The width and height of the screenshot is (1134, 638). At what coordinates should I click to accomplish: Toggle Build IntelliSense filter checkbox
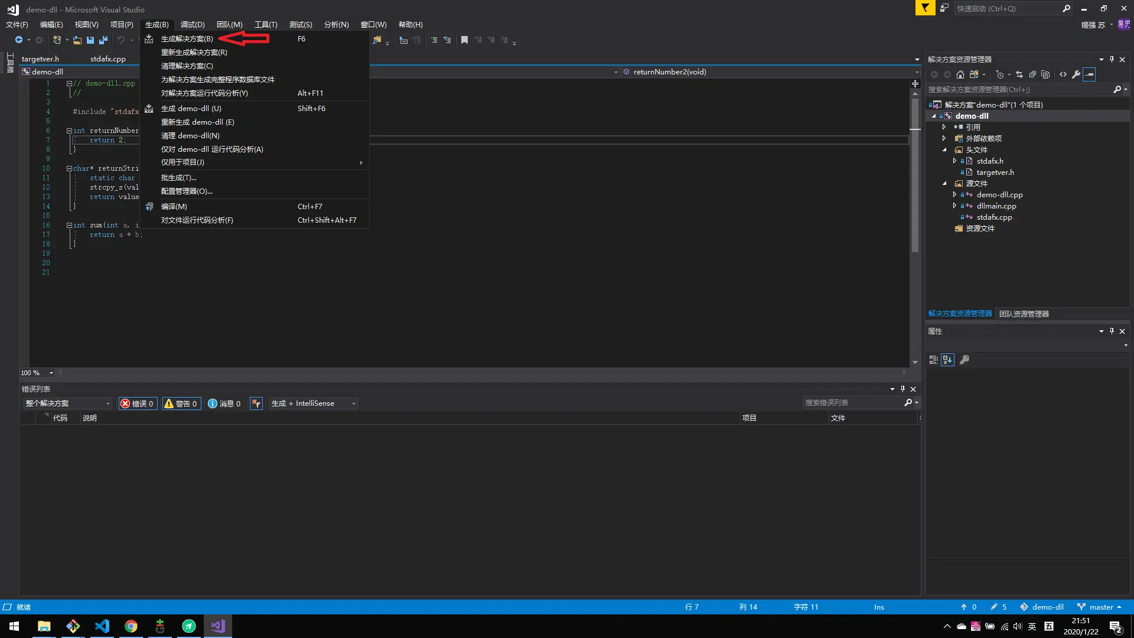(x=304, y=403)
